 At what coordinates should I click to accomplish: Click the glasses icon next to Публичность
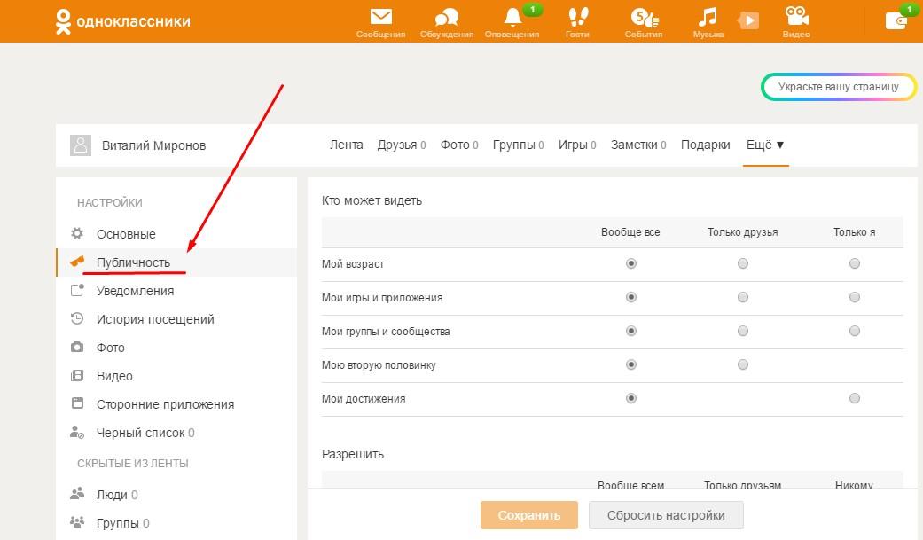coord(77,262)
